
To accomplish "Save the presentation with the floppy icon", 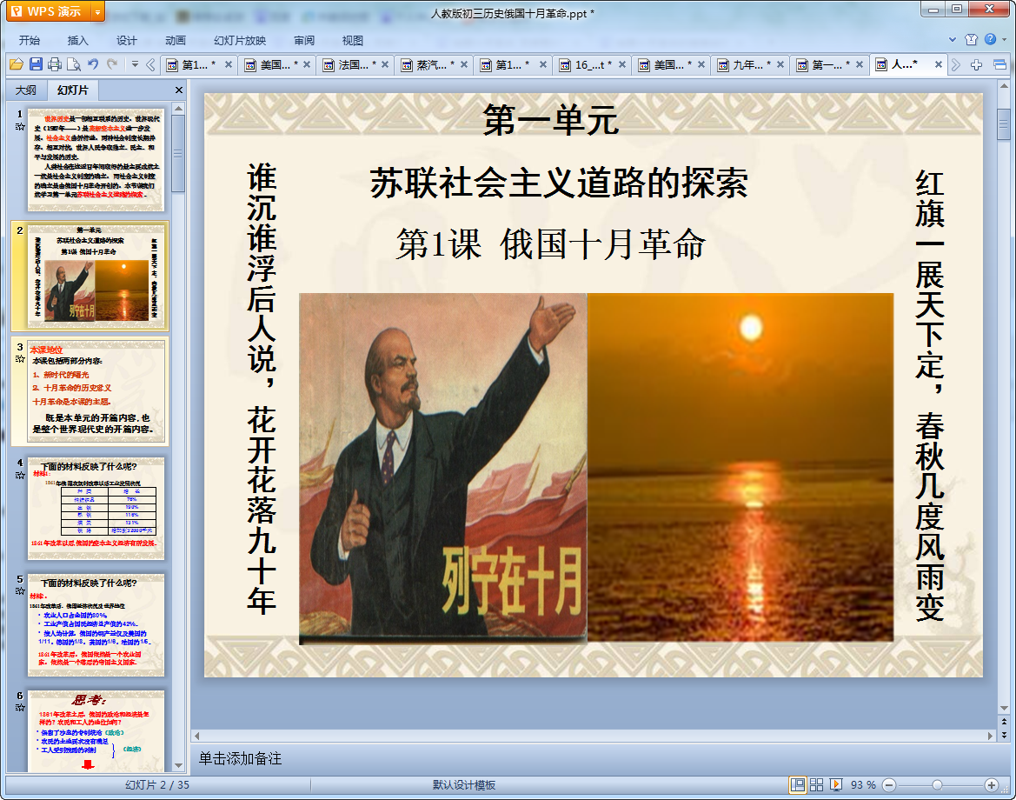I will [x=36, y=64].
